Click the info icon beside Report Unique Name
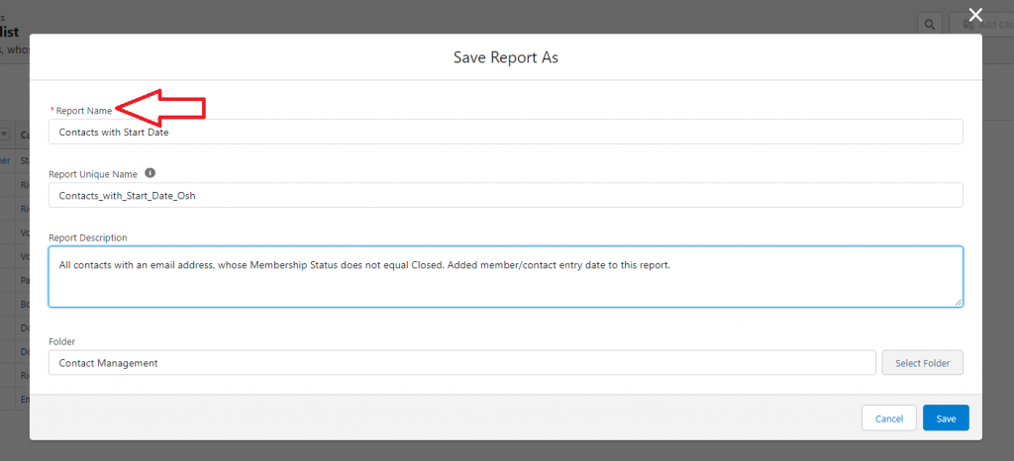The height and width of the screenshot is (461, 1014). (x=150, y=172)
